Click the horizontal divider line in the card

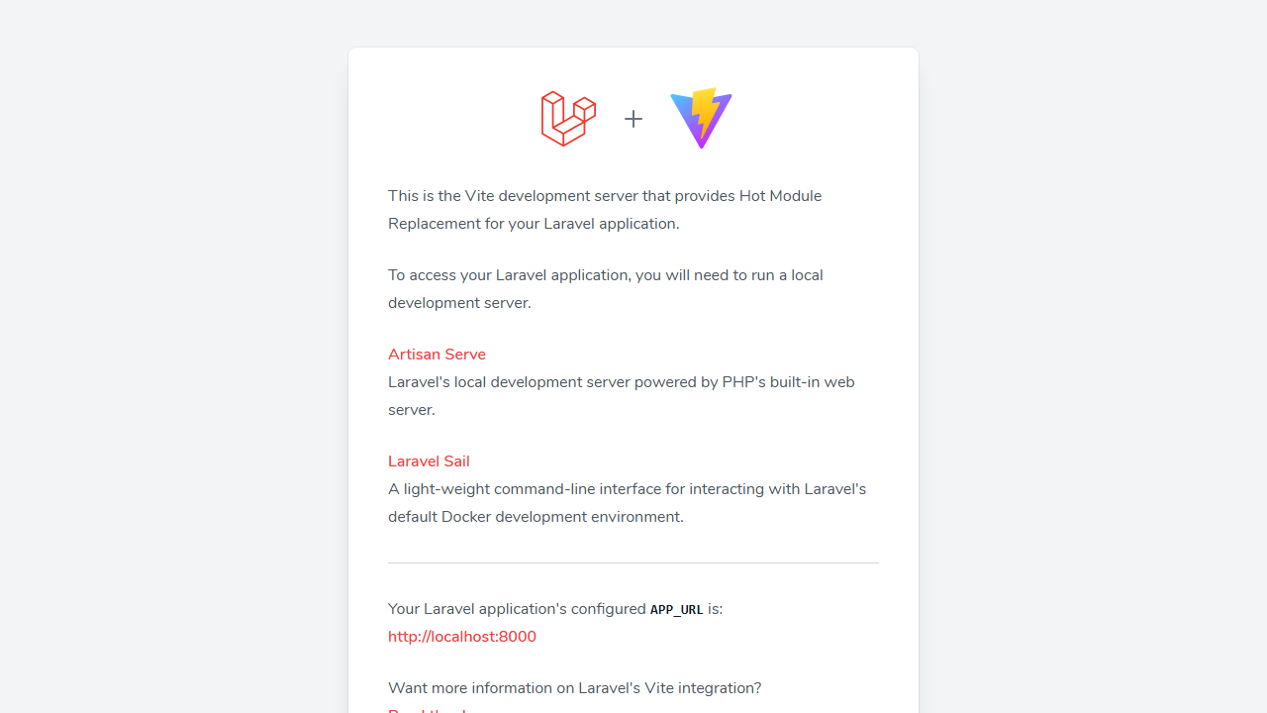pyautogui.click(x=633, y=562)
